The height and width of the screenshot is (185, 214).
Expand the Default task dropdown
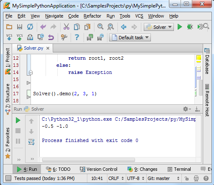coord(130,38)
